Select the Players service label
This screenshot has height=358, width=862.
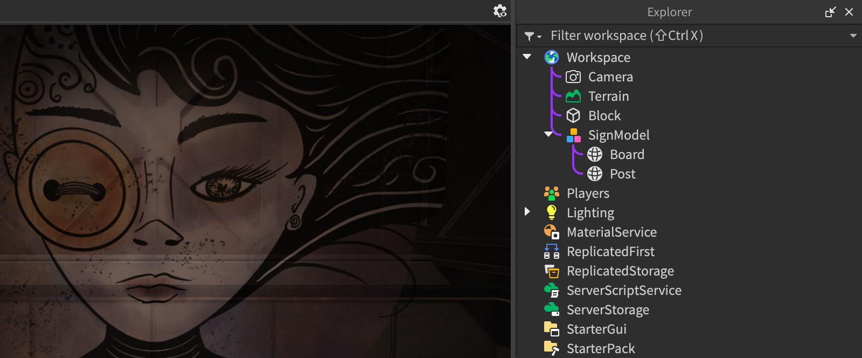point(588,193)
